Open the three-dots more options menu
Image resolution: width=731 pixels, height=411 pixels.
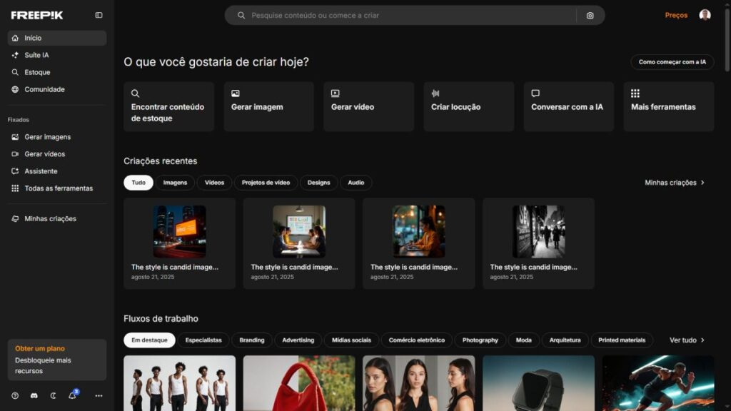(99, 395)
